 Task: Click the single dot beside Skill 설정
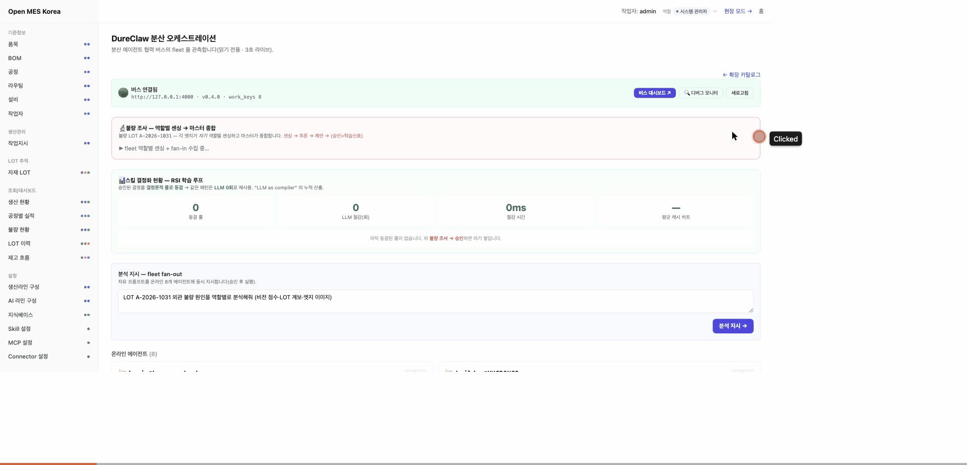(x=88, y=329)
